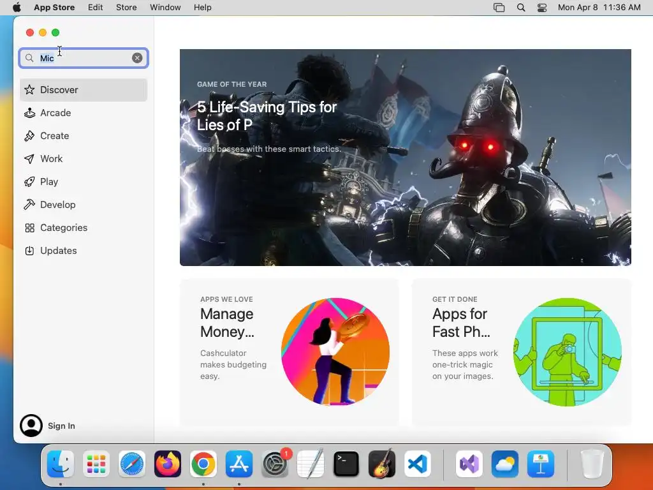
Task: Open Stage Manager windows icon in menu bar
Action: click(x=499, y=8)
